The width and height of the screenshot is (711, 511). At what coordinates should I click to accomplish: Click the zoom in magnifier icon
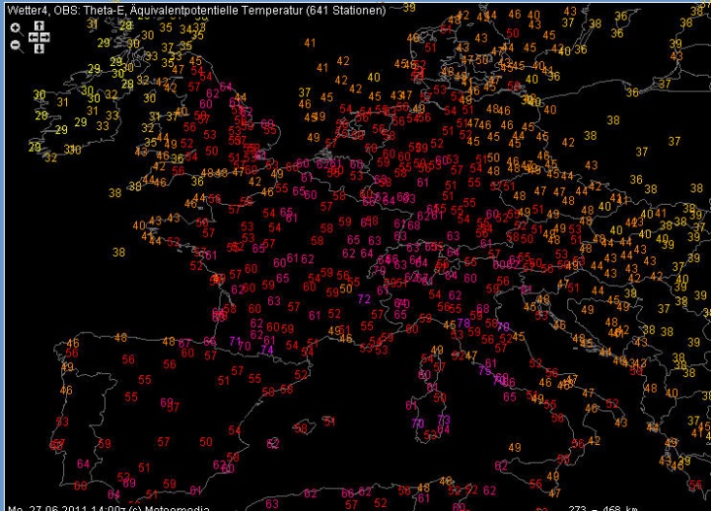point(16,28)
